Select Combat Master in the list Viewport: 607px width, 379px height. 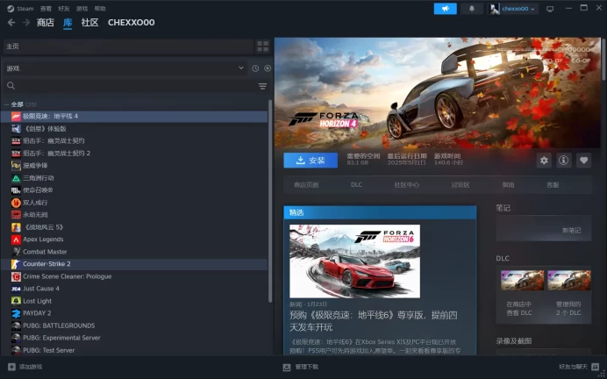point(134,252)
